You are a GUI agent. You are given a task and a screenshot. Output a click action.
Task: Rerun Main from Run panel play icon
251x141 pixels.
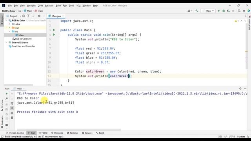[7, 94]
